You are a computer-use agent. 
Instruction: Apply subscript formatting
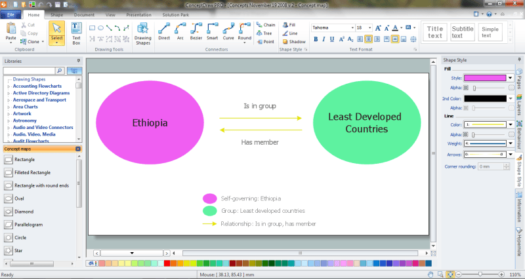coord(350,39)
